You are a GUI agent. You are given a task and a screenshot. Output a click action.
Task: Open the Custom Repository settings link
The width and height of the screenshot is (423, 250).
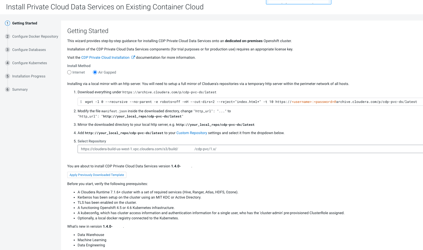(192, 133)
